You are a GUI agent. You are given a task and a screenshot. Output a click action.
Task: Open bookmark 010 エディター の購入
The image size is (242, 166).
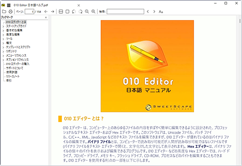pyautogui.click(x=18, y=64)
